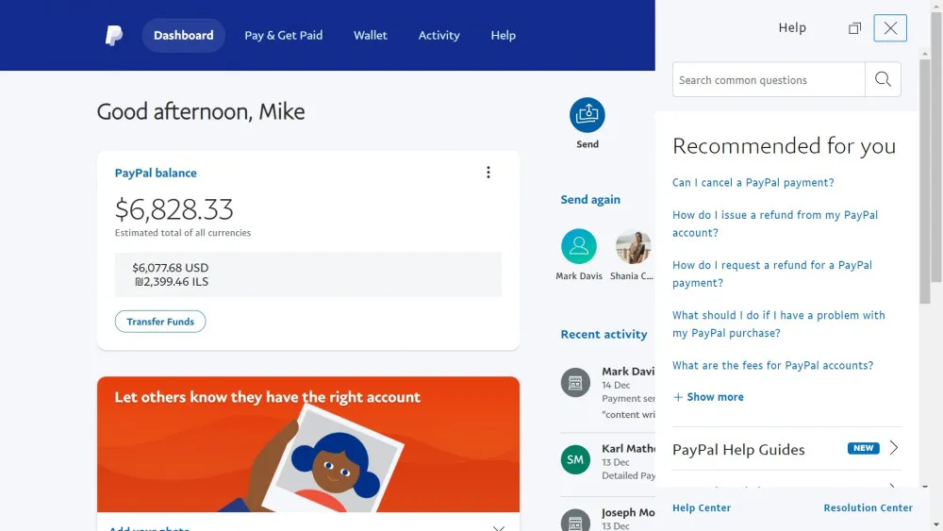The width and height of the screenshot is (943, 531).
Task: Open the Wallet menu item
Action: point(371,36)
